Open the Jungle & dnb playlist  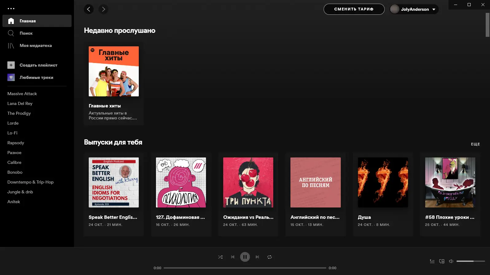tap(20, 192)
